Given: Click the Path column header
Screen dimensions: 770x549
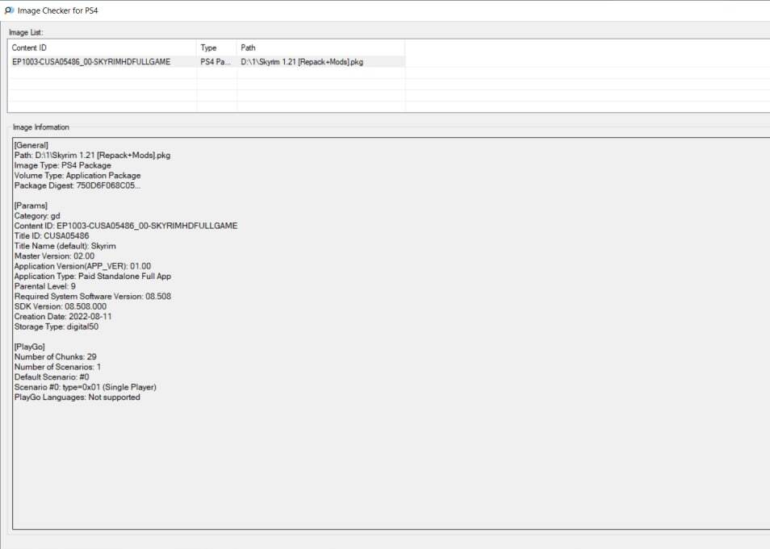Looking at the screenshot, I should (x=320, y=48).
